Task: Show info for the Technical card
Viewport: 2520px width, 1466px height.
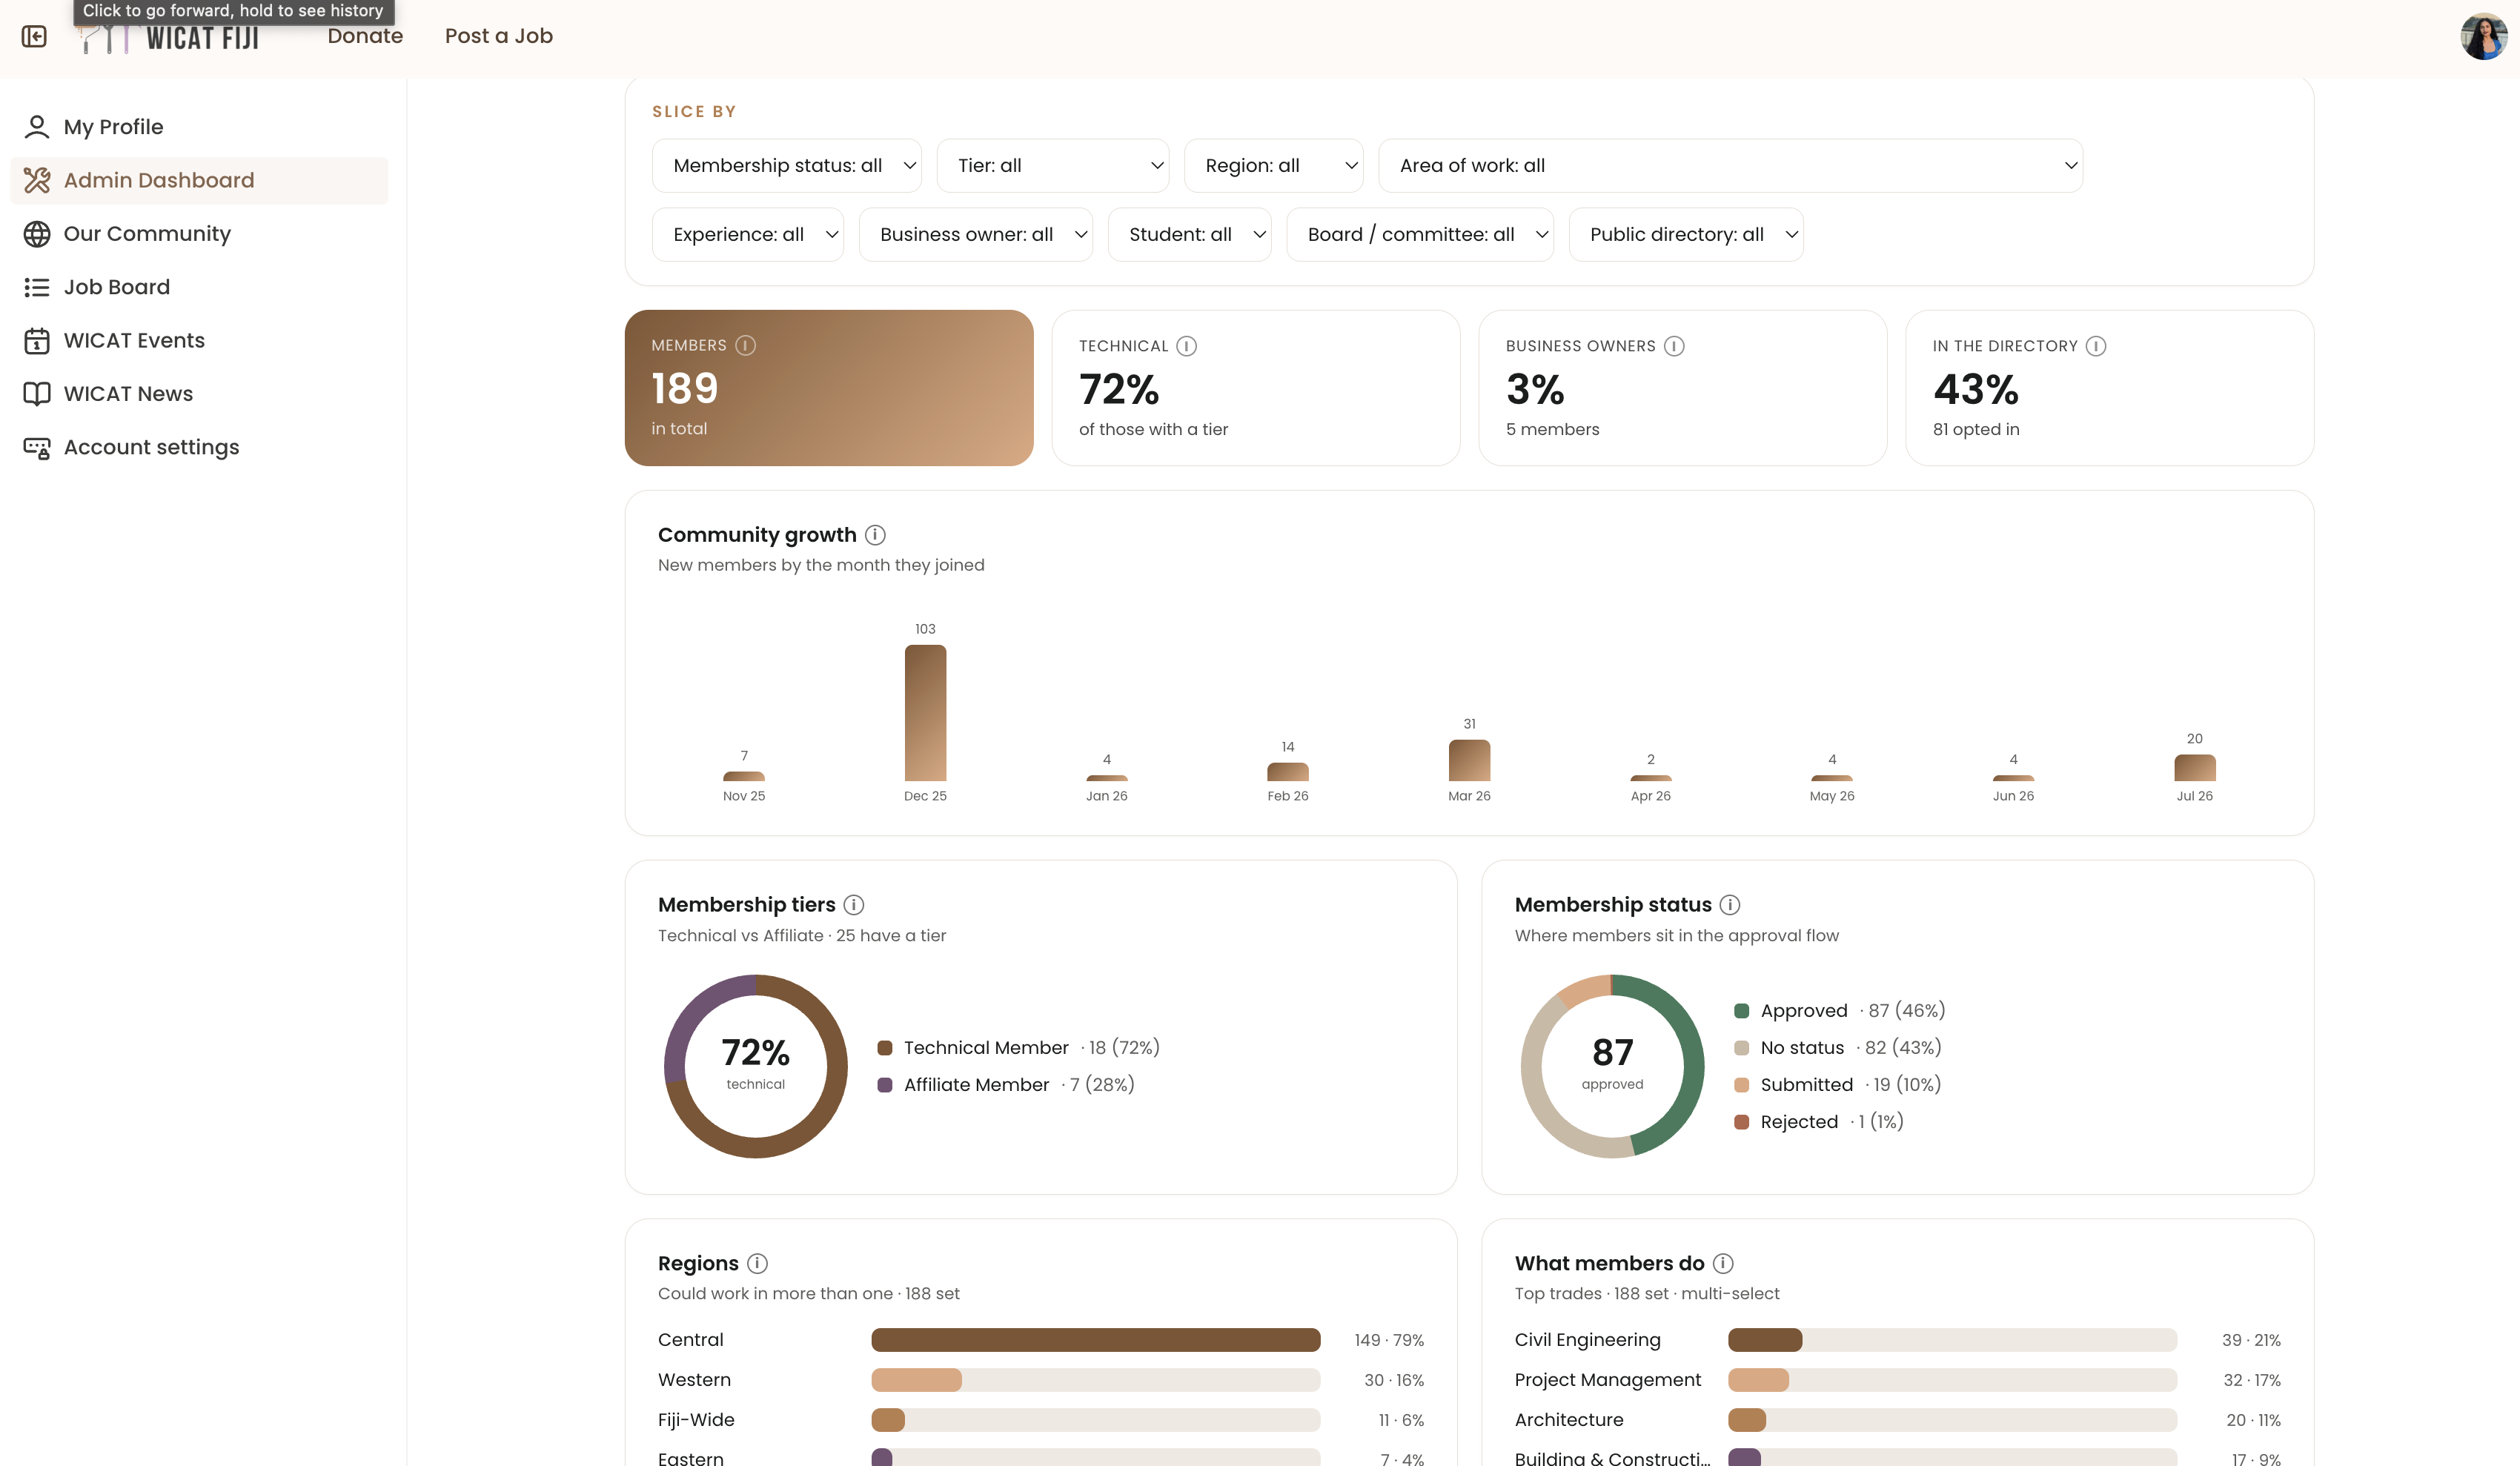Action: (x=1186, y=346)
